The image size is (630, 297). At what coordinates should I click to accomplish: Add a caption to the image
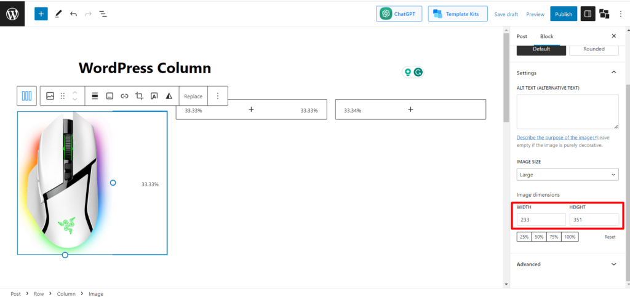tap(110, 96)
